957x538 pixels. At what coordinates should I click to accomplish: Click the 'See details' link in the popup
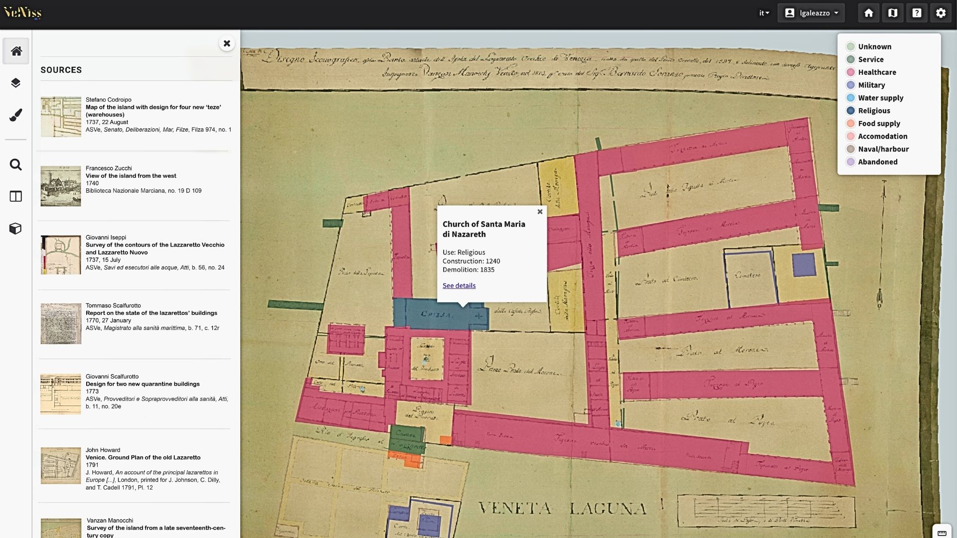(x=459, y=285)
